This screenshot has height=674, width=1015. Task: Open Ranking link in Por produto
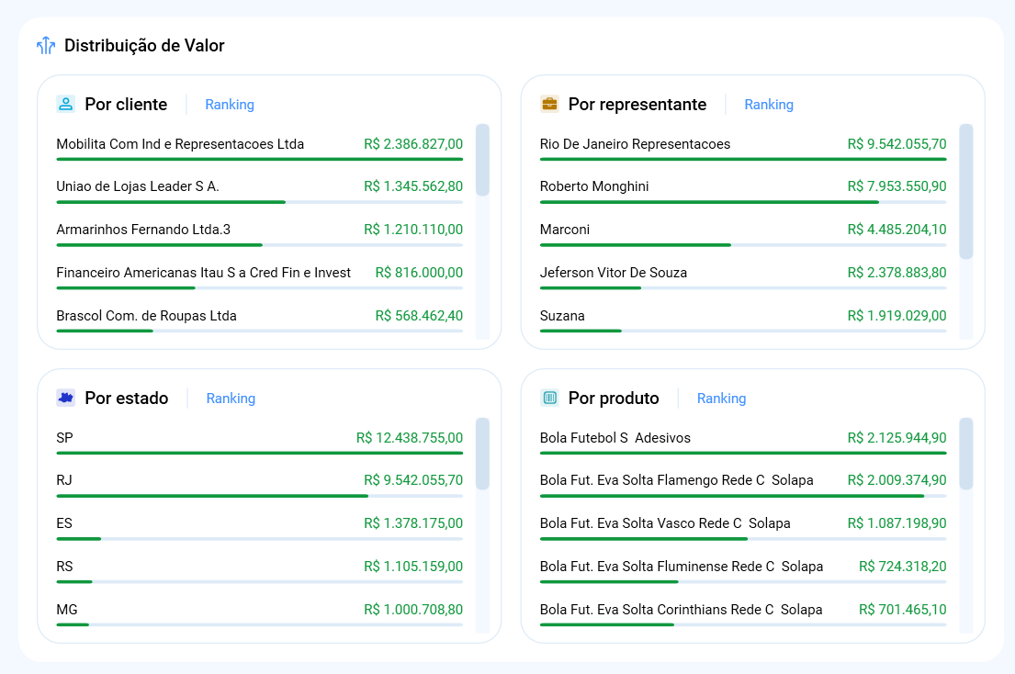[x=721, y=399]
